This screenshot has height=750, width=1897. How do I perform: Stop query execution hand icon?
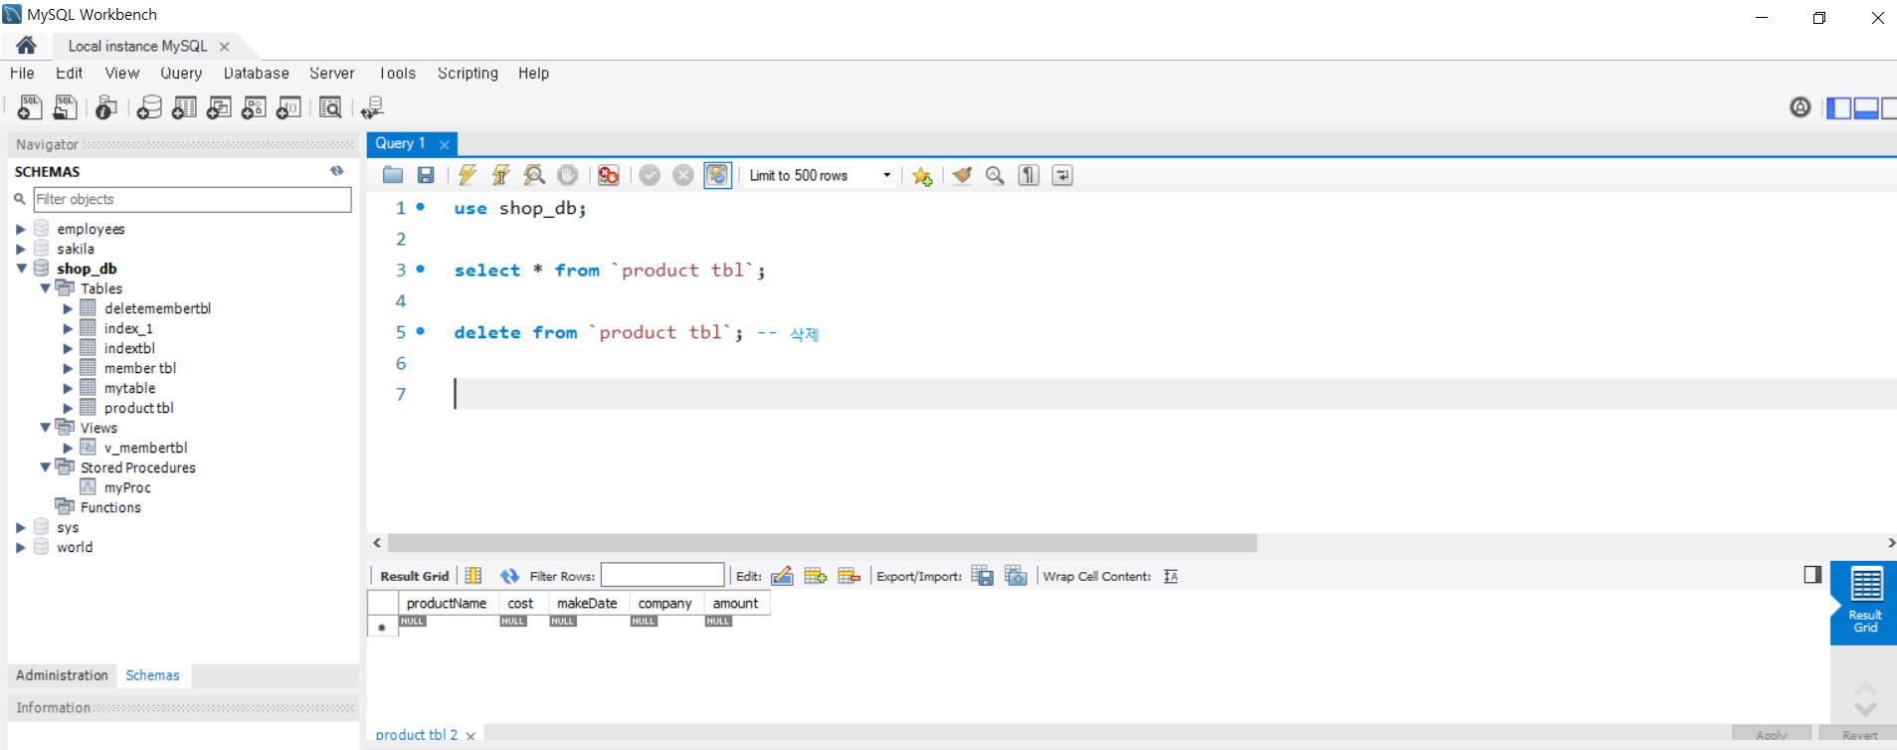(567, 175)
